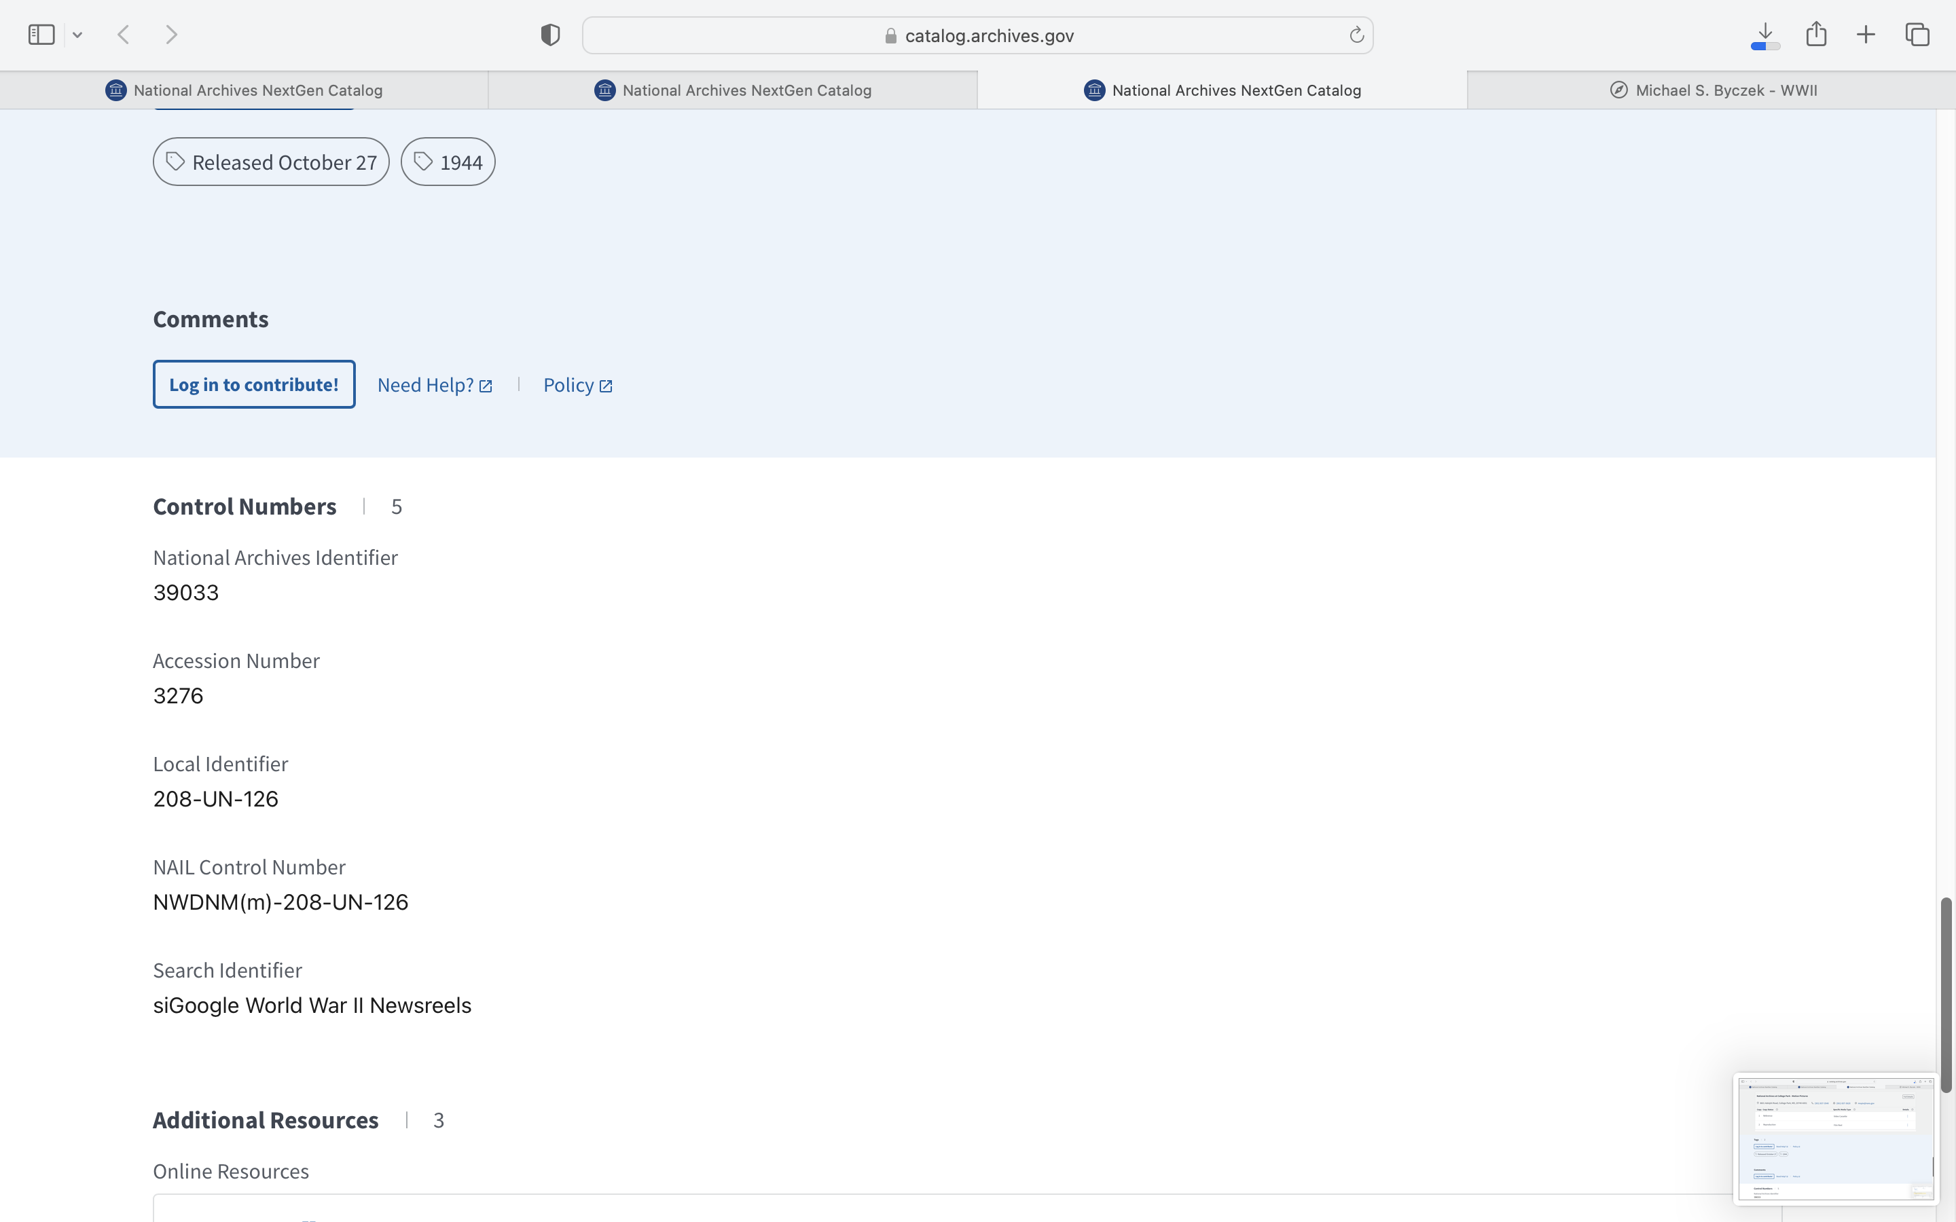Go back to previous page
Viewport: 1956px width, 1222px height.
(x=124, y=35)
